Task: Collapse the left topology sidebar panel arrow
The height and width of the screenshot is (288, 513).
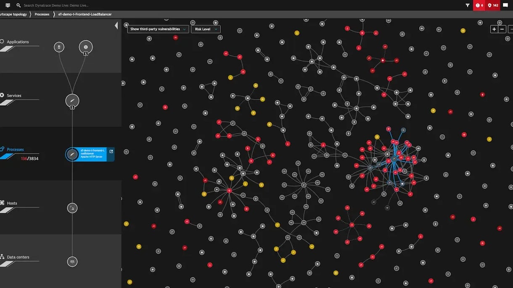Action: (116, 26)
